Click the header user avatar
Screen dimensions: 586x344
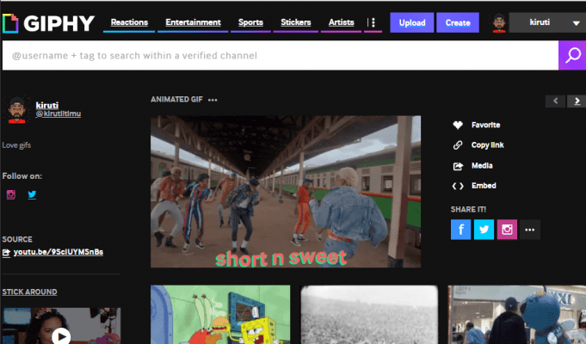(499, 22)
